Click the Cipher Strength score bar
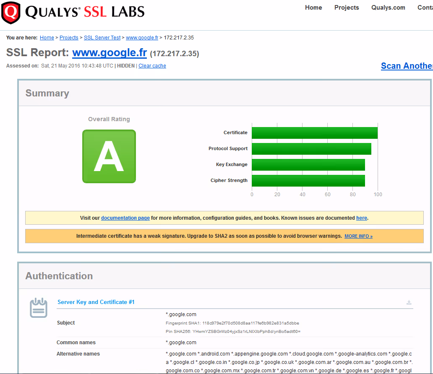The height and width of the screenshot is (374, 433). (308, 181)
